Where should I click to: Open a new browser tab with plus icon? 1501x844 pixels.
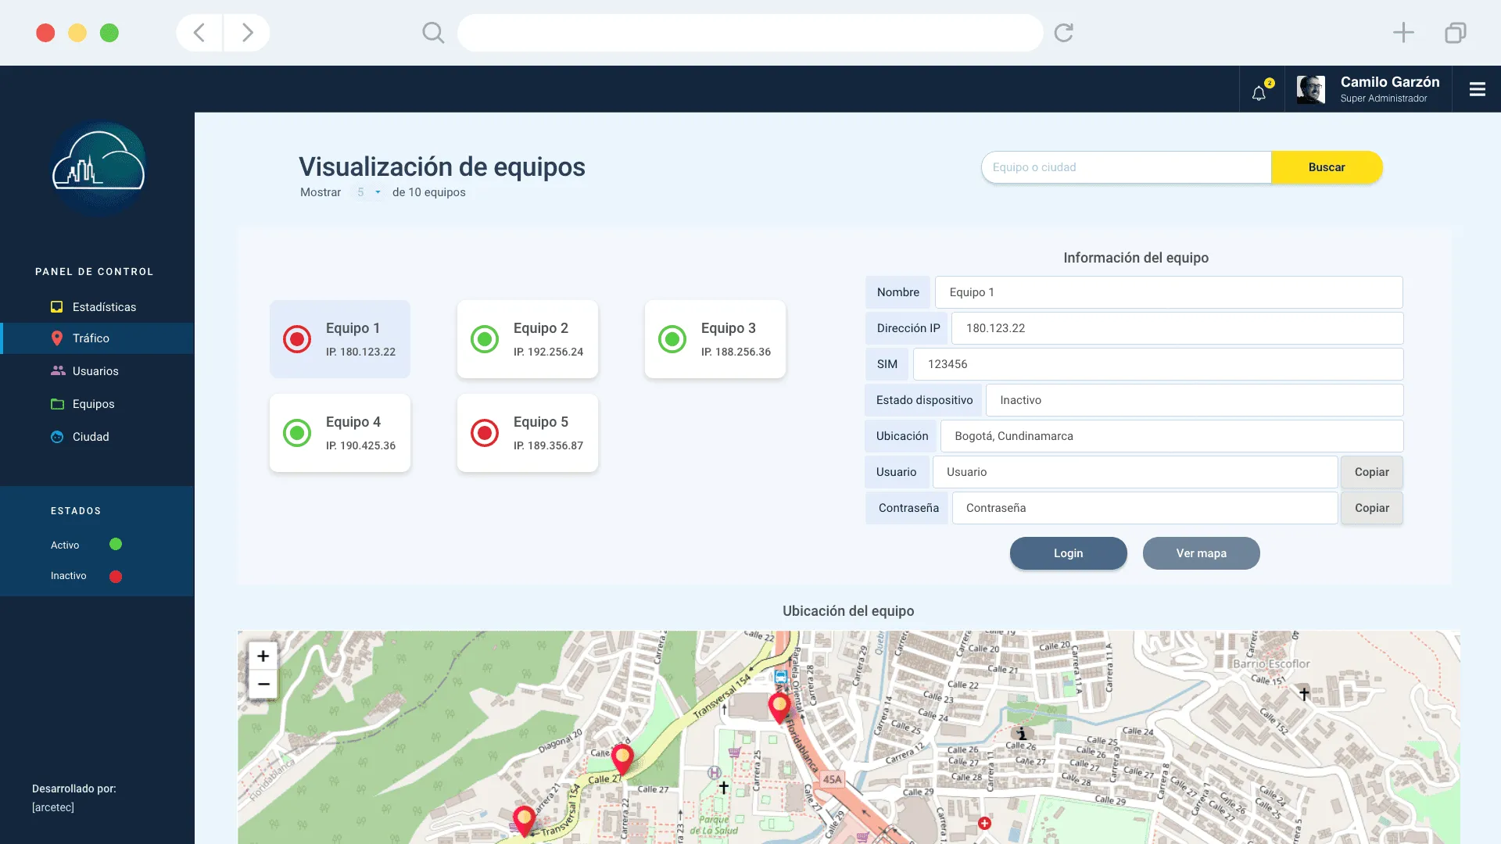coord(1403,33)
